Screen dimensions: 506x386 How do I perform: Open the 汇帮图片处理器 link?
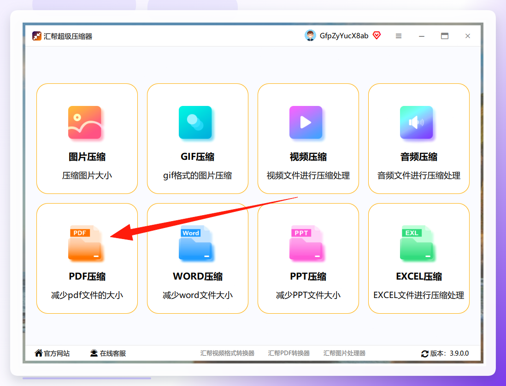tap(344, 353)
